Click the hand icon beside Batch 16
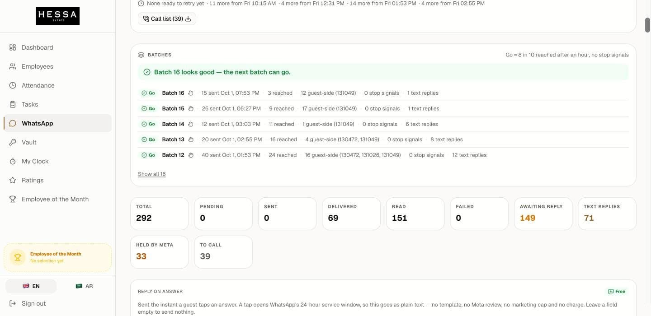Viewport: 651px width, 316px height. tap(191, 93)
